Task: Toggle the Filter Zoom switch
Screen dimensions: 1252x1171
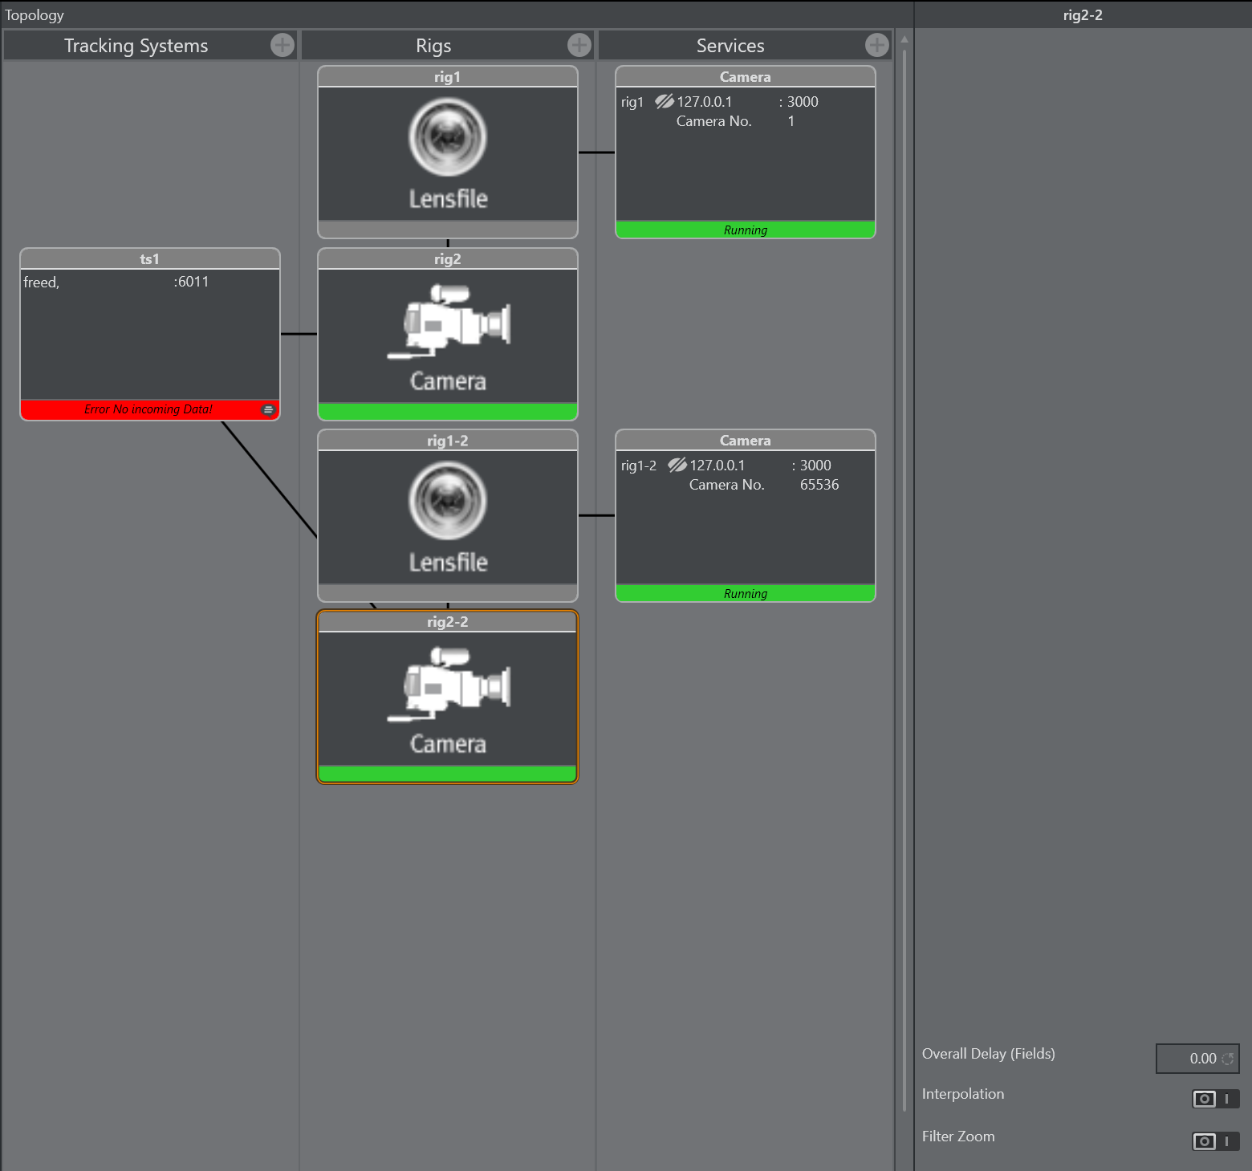Action: click(1215, 1141)
